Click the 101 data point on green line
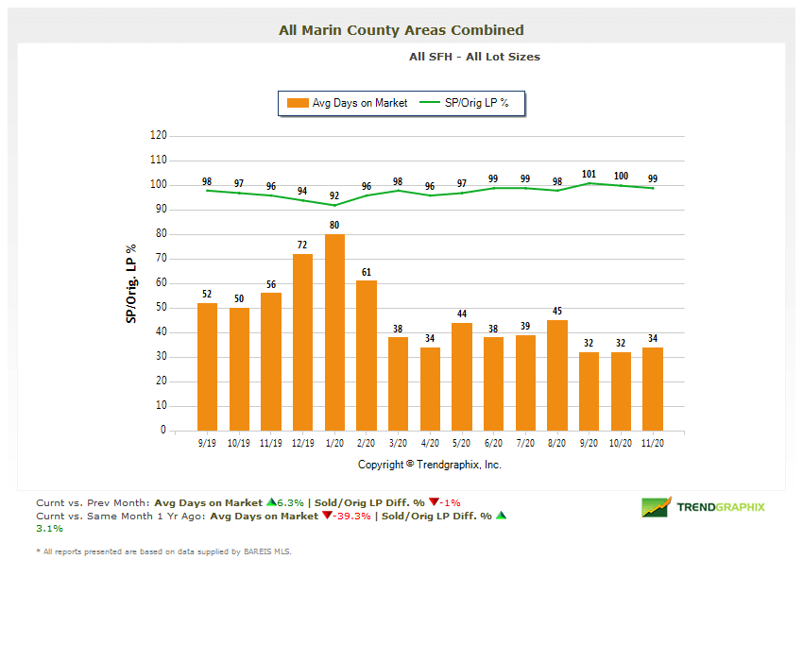 589,183
